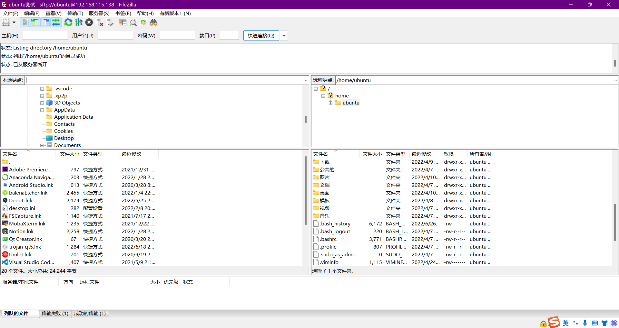Cancel current operation with X icon

[89, 23]
